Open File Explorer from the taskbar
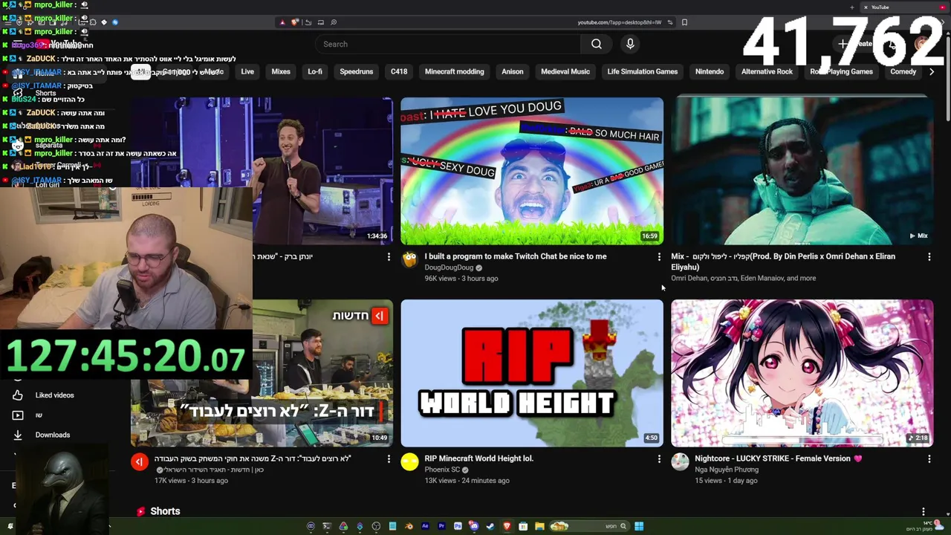Screen dimensions: 951x535 [539, 526]
